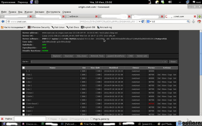Check the box for the mnt directory
The height and width of the screenshot is (126, 202).
24,111
